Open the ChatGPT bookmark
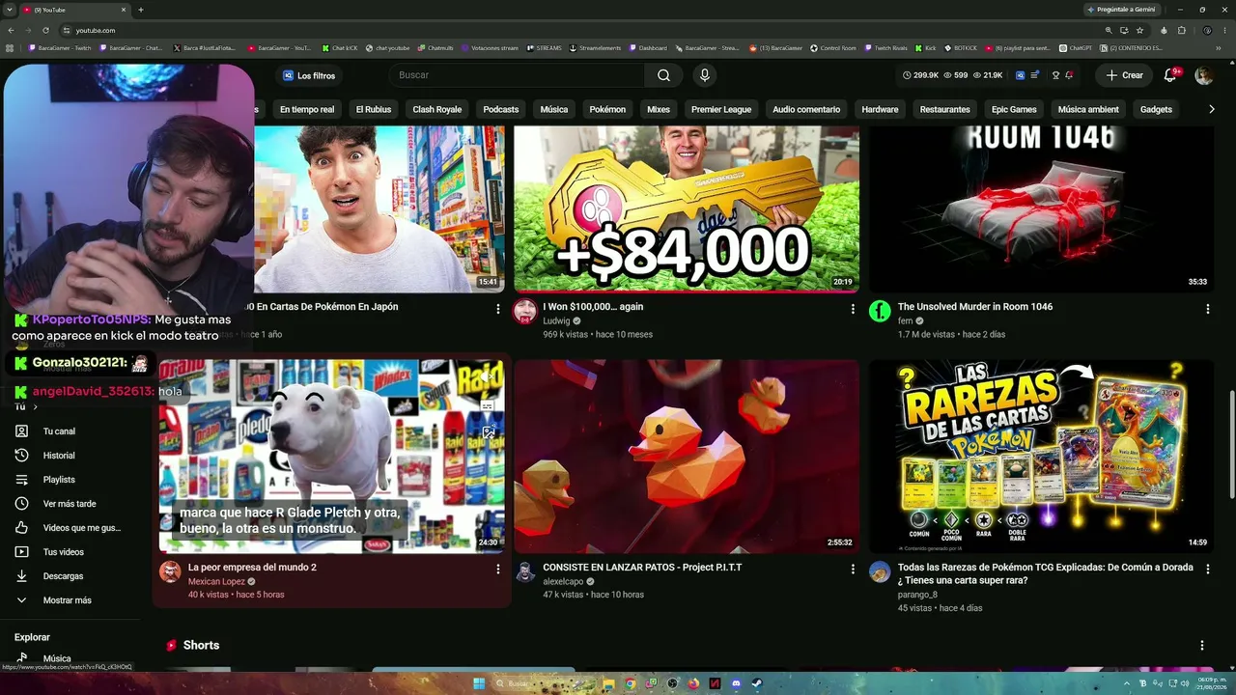 1075,47
